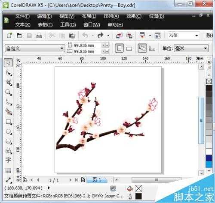
Task: Open the 文本(X) menu
Action: 23,25
